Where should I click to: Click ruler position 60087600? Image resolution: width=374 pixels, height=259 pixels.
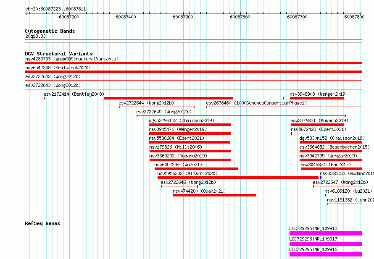(x=240, y=17)
